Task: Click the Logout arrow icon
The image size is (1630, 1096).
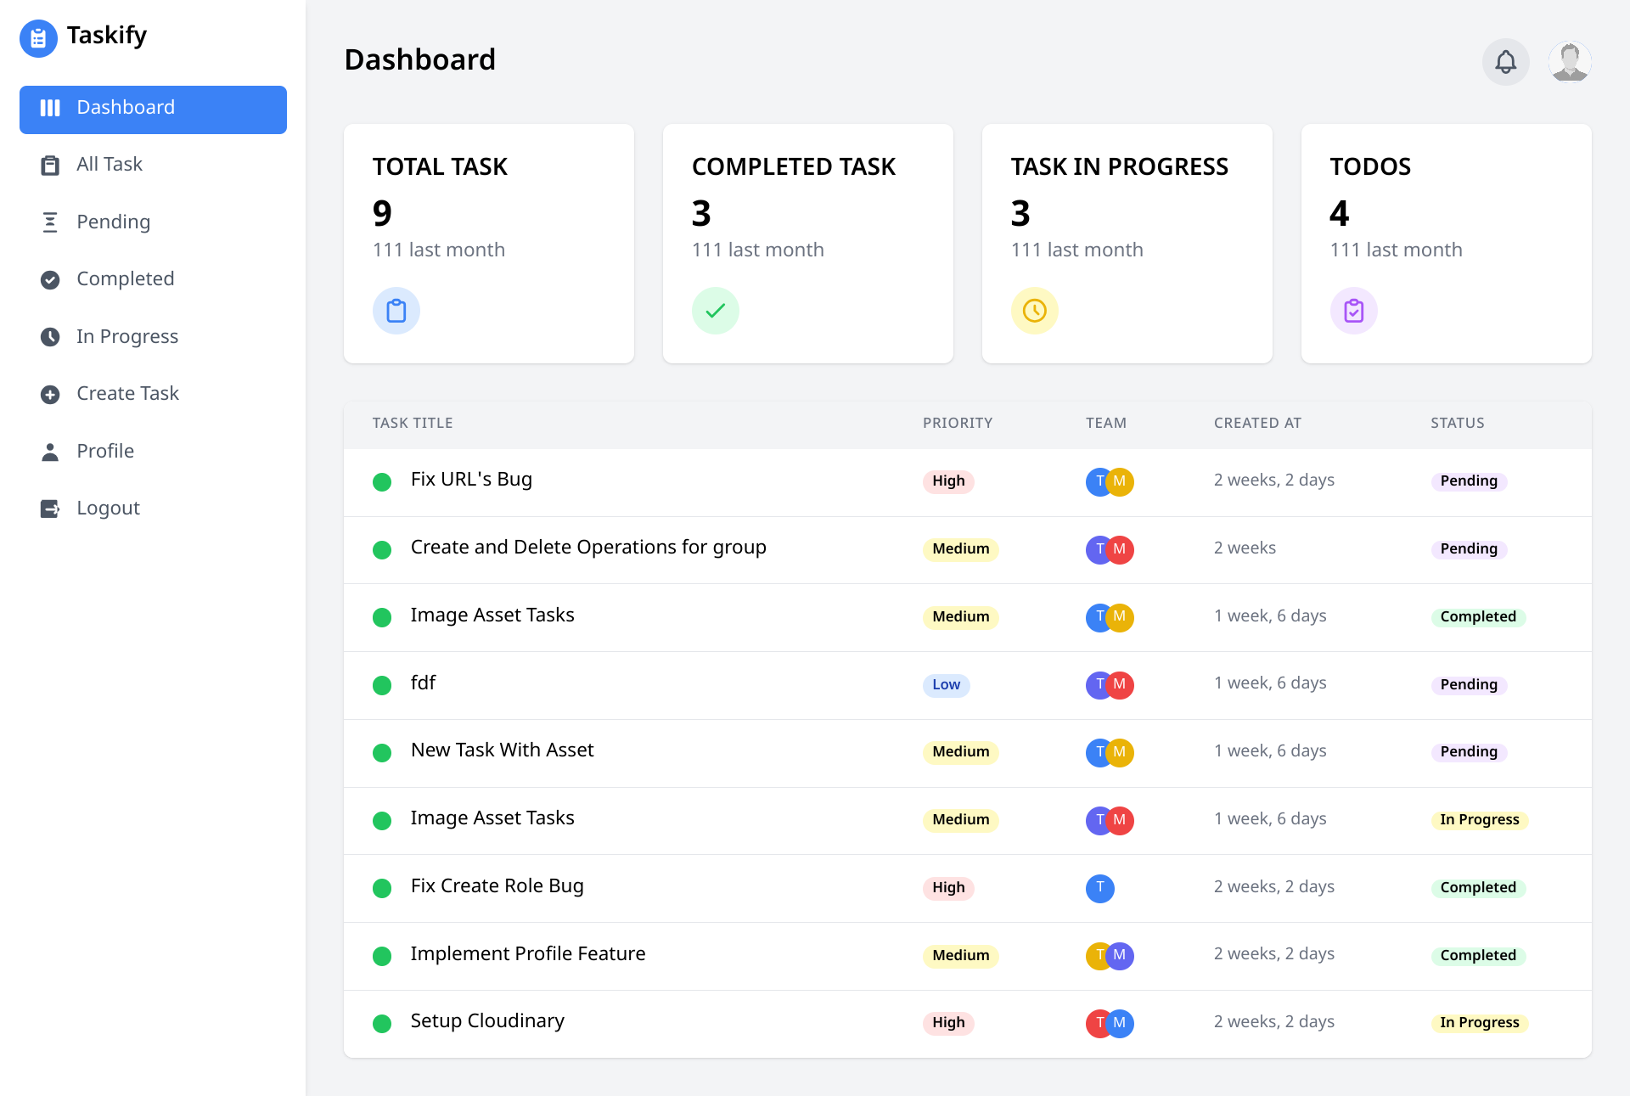Action: (x=51, y=508)
